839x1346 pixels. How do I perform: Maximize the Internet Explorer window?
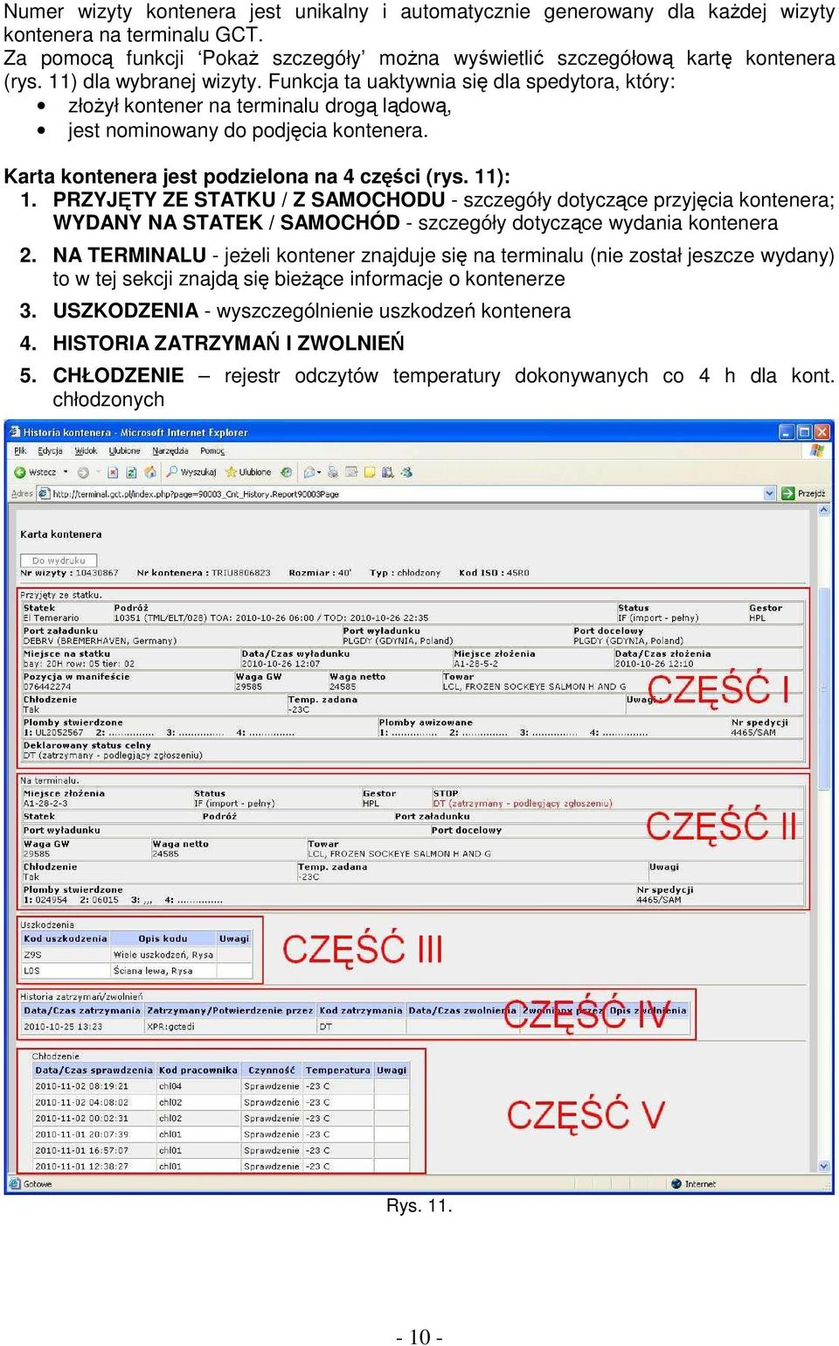point(804,432)
